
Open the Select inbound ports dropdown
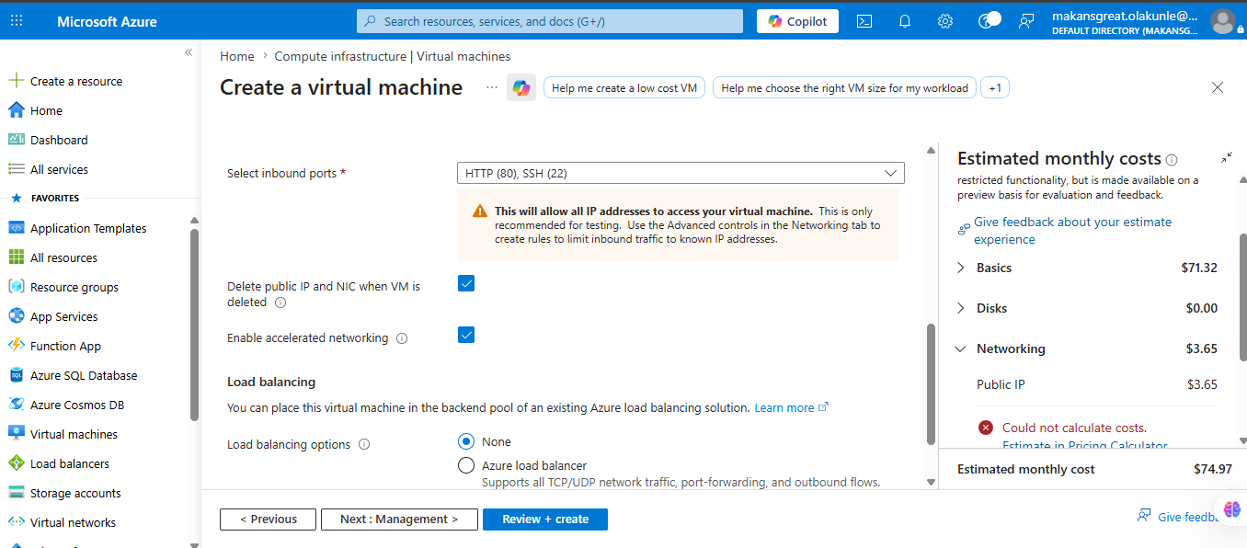[x=681, y=173]
